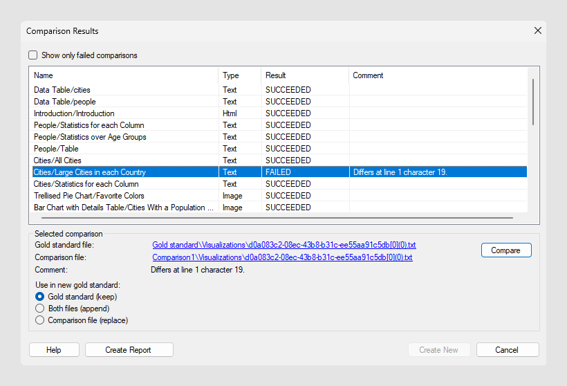Click the Create New button
The image size is (567, 386).
[439, 350]
